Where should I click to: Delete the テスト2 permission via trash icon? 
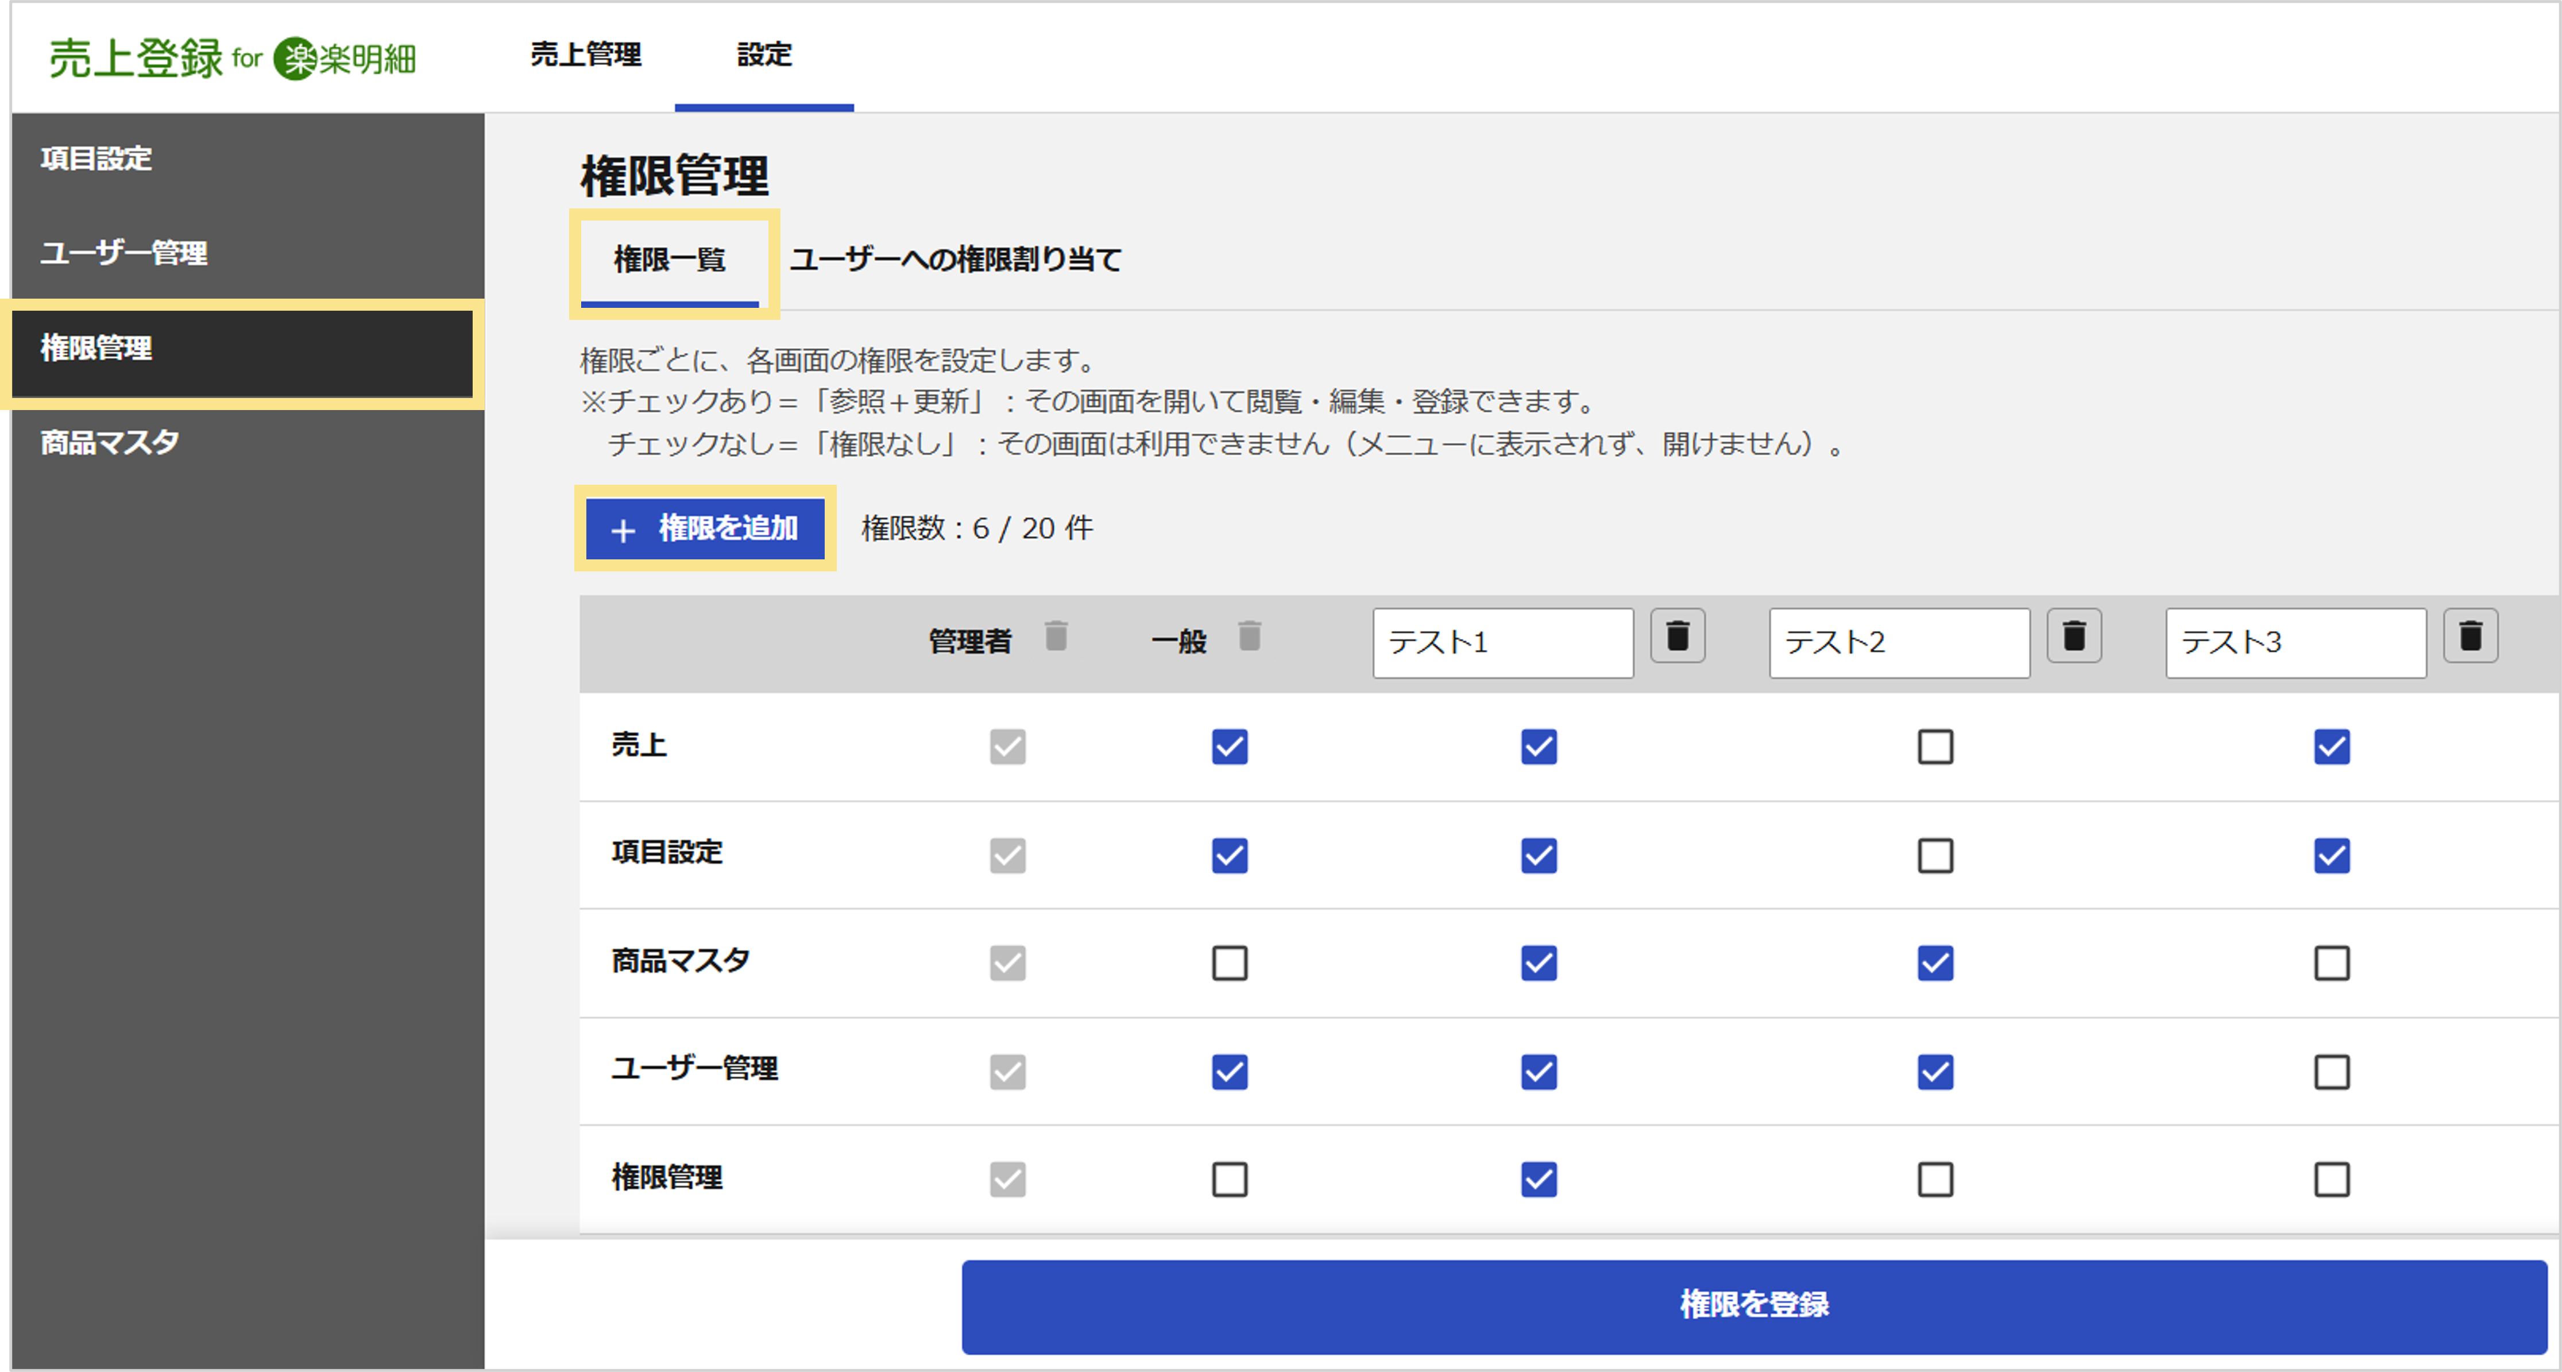[x=2074, y=635]
